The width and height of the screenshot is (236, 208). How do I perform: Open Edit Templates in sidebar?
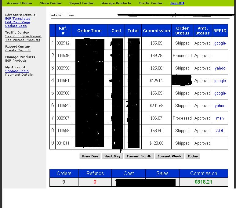tap(18, 19)
